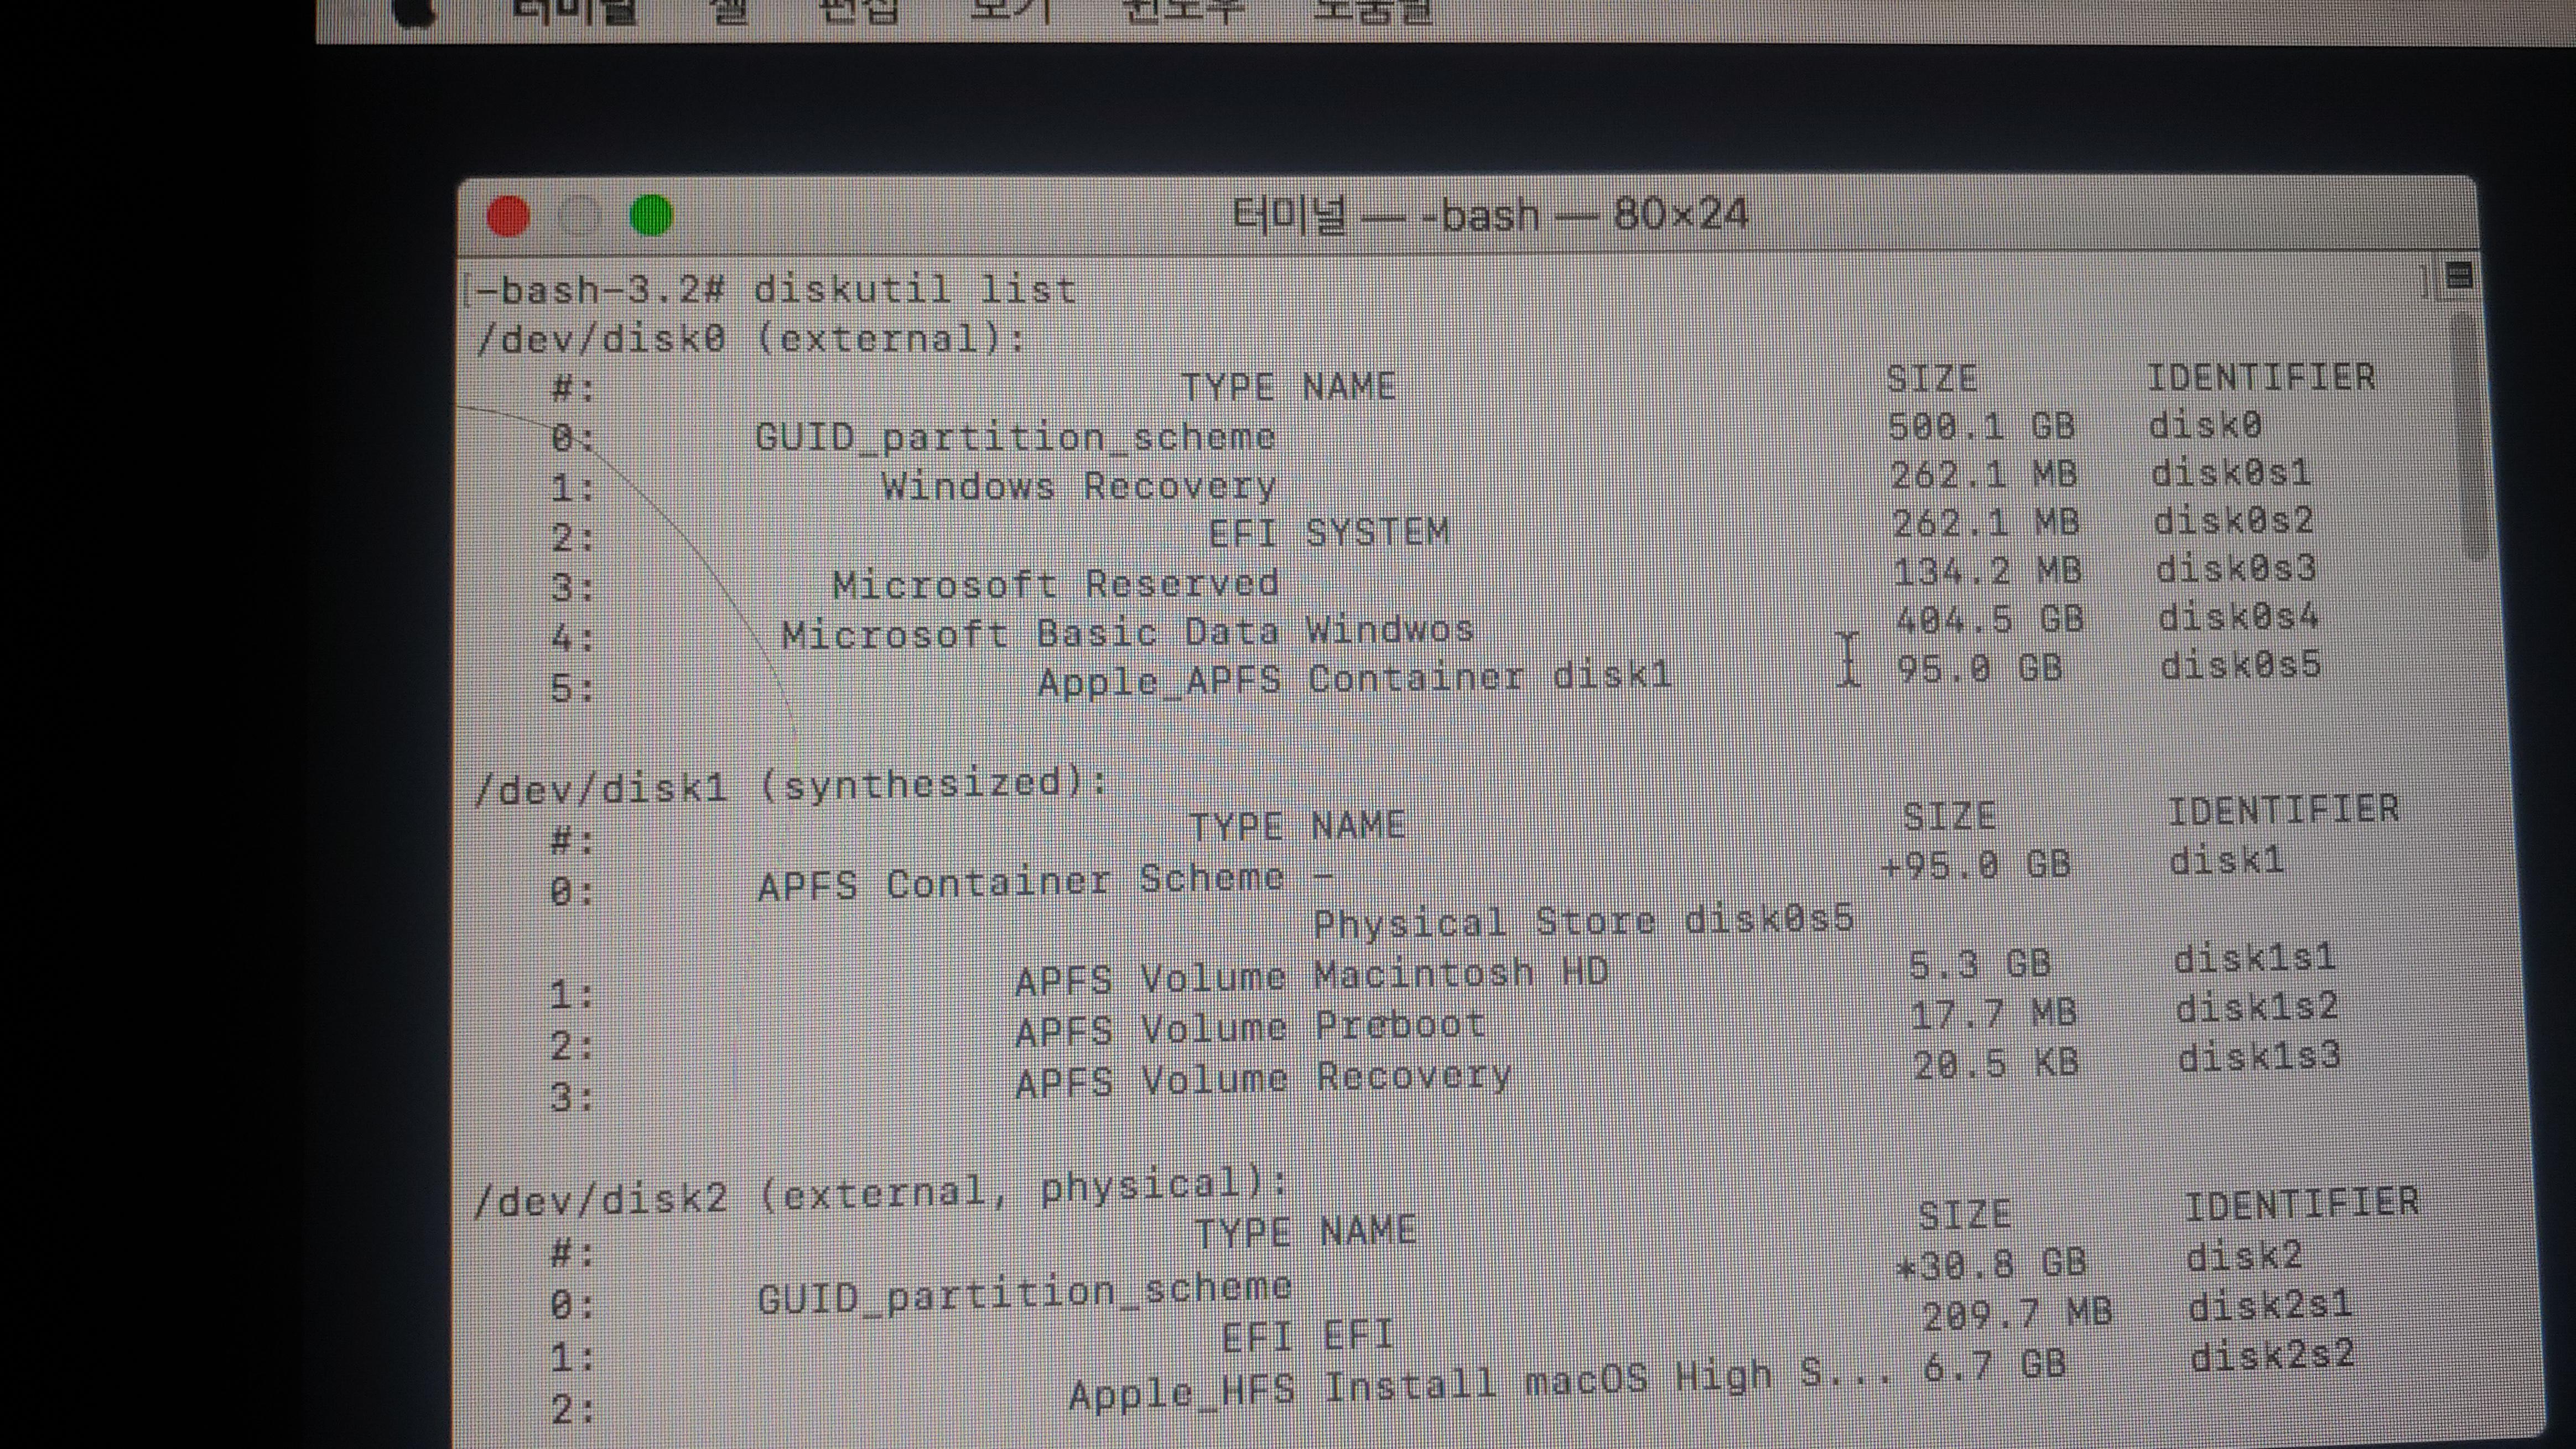Click the 'disk0s3' identifier
The image size is (2576, 1449).
point(2235,569)
